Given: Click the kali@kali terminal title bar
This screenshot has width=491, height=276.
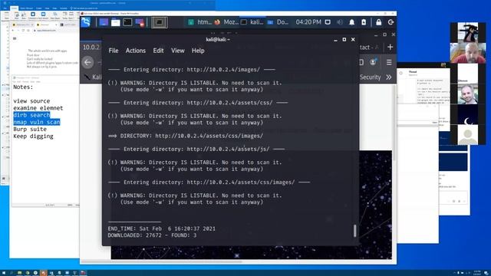Looking at the screenshot, I should tap(218, 39).
